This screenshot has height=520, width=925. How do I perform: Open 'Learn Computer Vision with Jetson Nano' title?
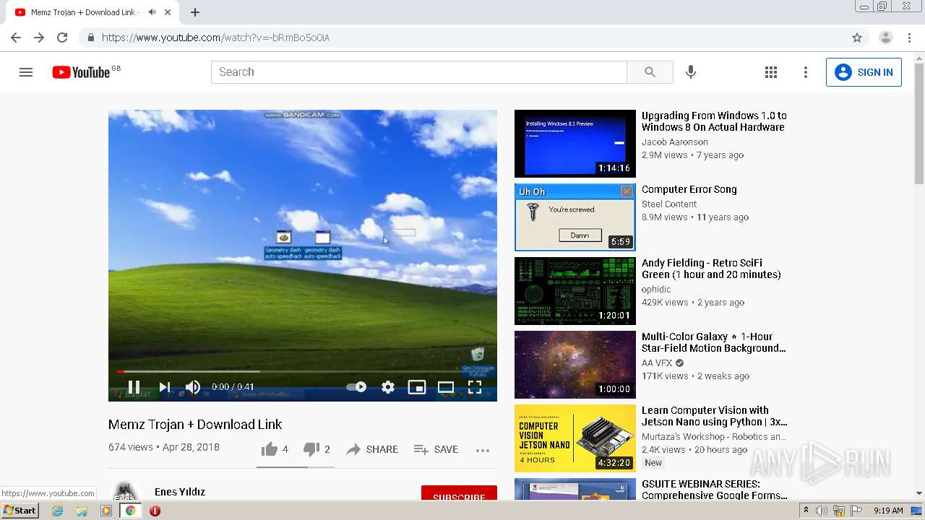(715, 416)
